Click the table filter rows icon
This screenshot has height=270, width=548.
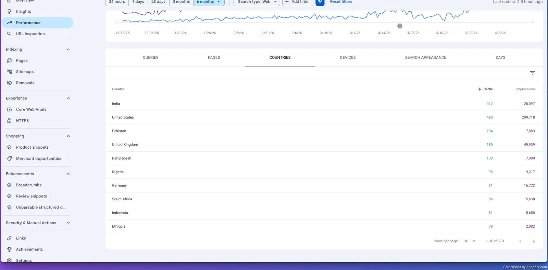coord(532,73)
